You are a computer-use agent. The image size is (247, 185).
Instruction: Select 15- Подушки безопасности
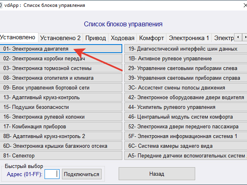point(61,107)
